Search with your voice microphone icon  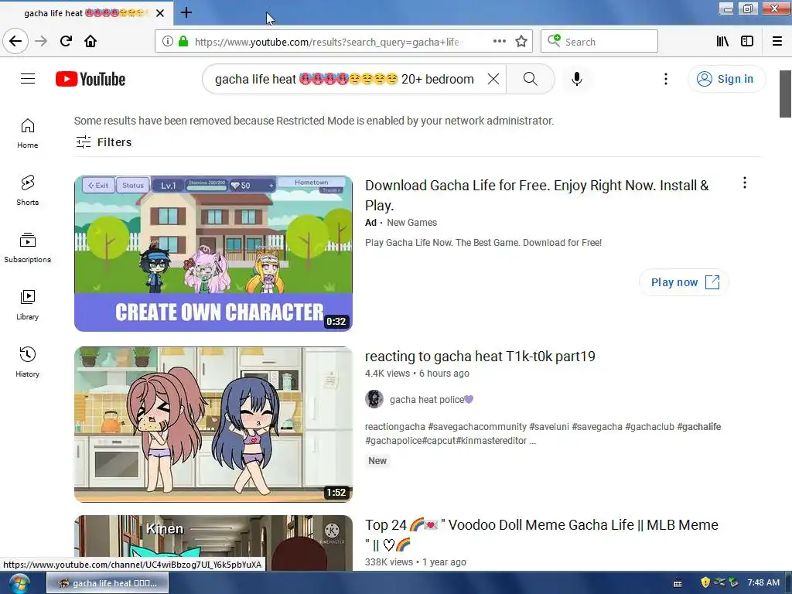[x=576, y=79]
